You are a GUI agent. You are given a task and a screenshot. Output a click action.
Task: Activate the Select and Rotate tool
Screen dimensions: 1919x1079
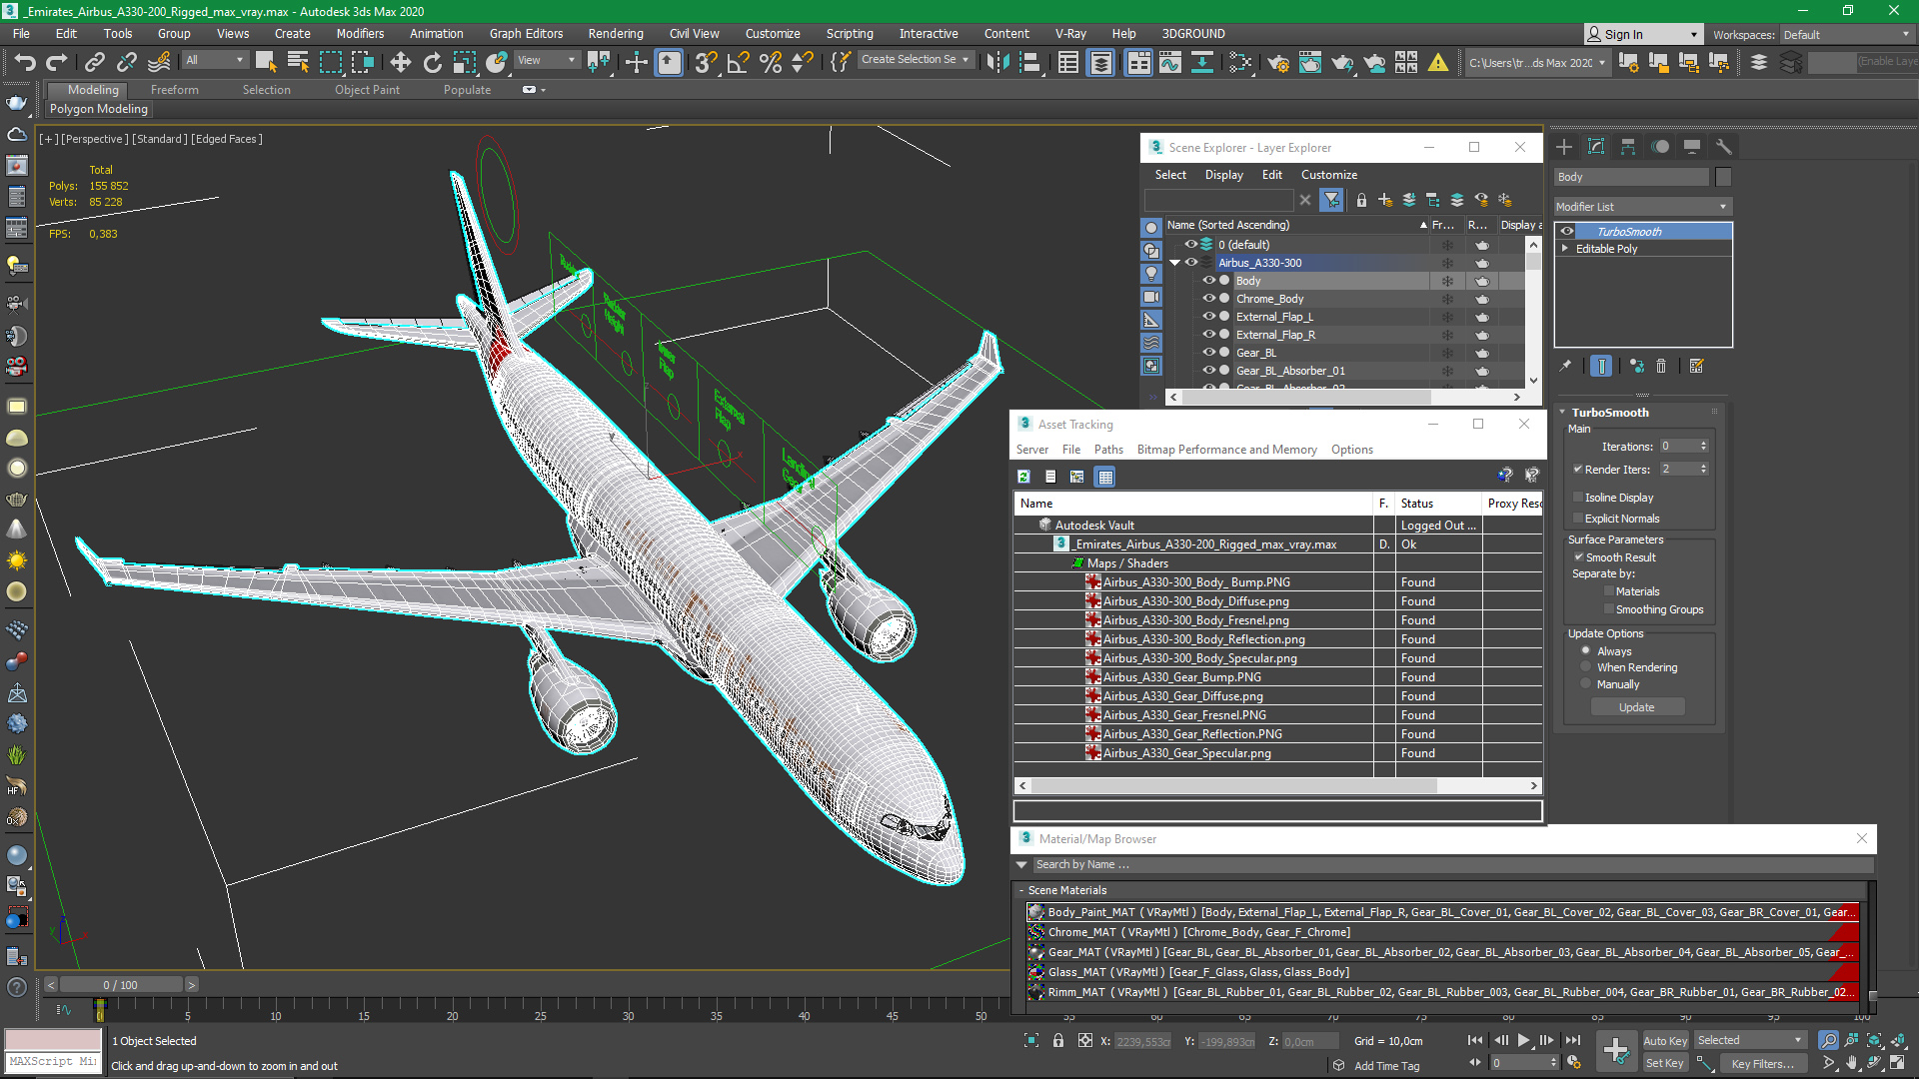coord(432,62)
